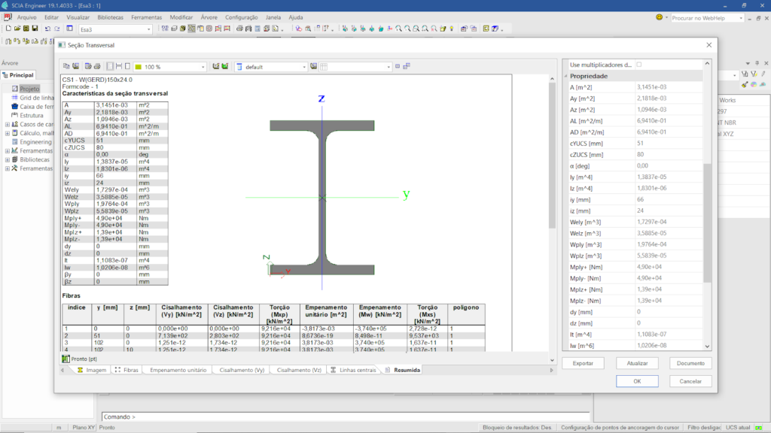The height and width of the screenshot is (433, 771).
Task: Expand the Bibliotecas tree node
Action: pyautogui.click(x=7, y=159)
